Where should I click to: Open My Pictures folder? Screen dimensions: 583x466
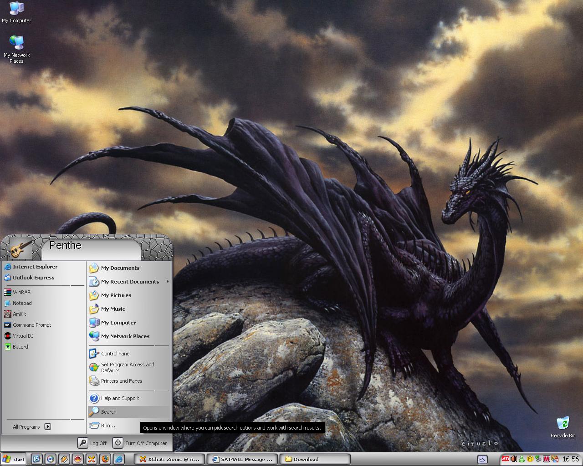[x=129, y=295]
